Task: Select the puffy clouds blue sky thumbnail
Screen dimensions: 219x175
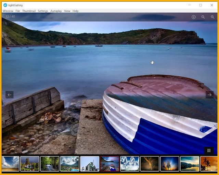Action: (130, 164)
